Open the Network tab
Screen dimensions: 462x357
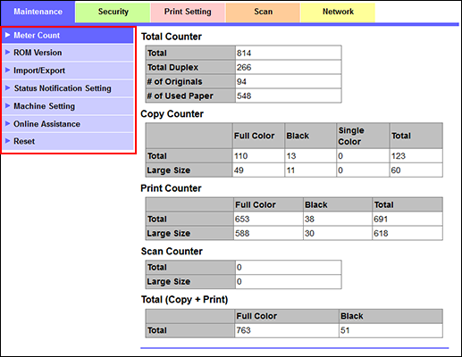(338, 12)
